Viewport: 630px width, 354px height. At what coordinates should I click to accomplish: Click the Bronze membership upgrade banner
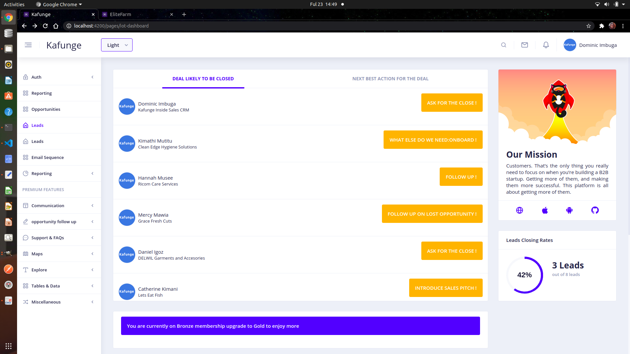pyautogui.click(x=300, y=326)
